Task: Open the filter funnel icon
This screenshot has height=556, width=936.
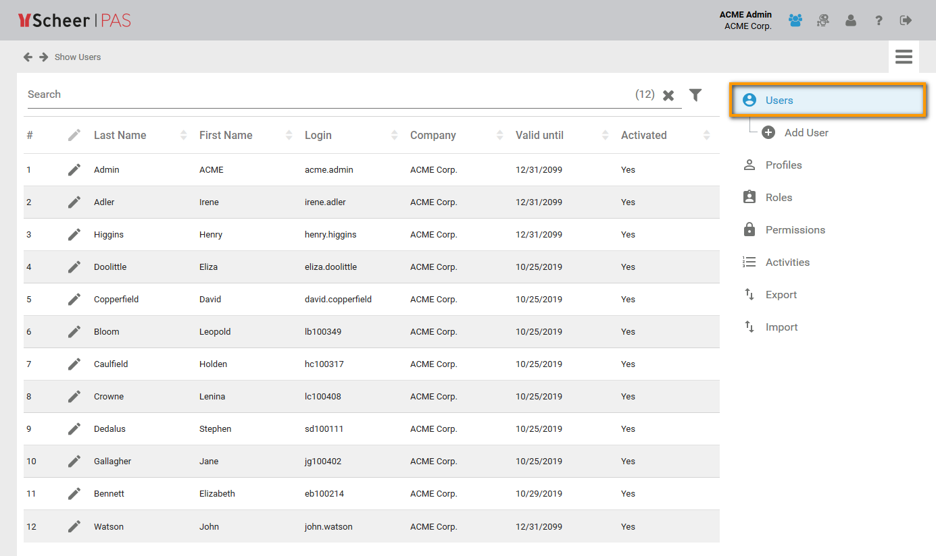Action: [x=695, y=95]
